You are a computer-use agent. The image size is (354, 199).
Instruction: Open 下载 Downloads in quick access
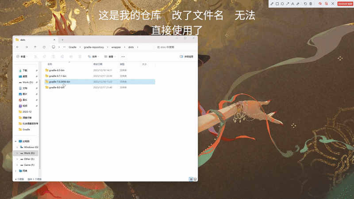click(x=25, y=71)
